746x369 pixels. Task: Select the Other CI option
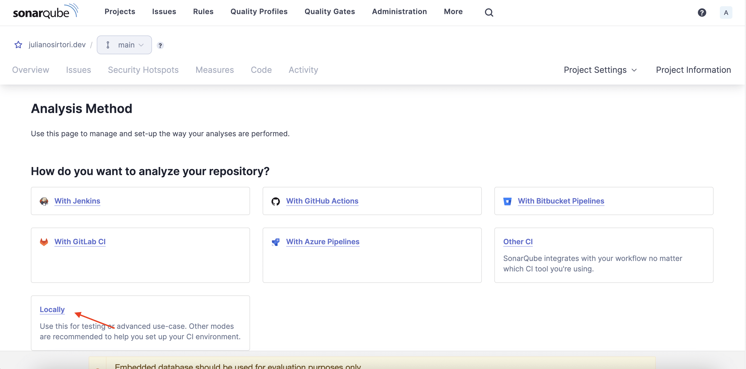pos(518,242)
